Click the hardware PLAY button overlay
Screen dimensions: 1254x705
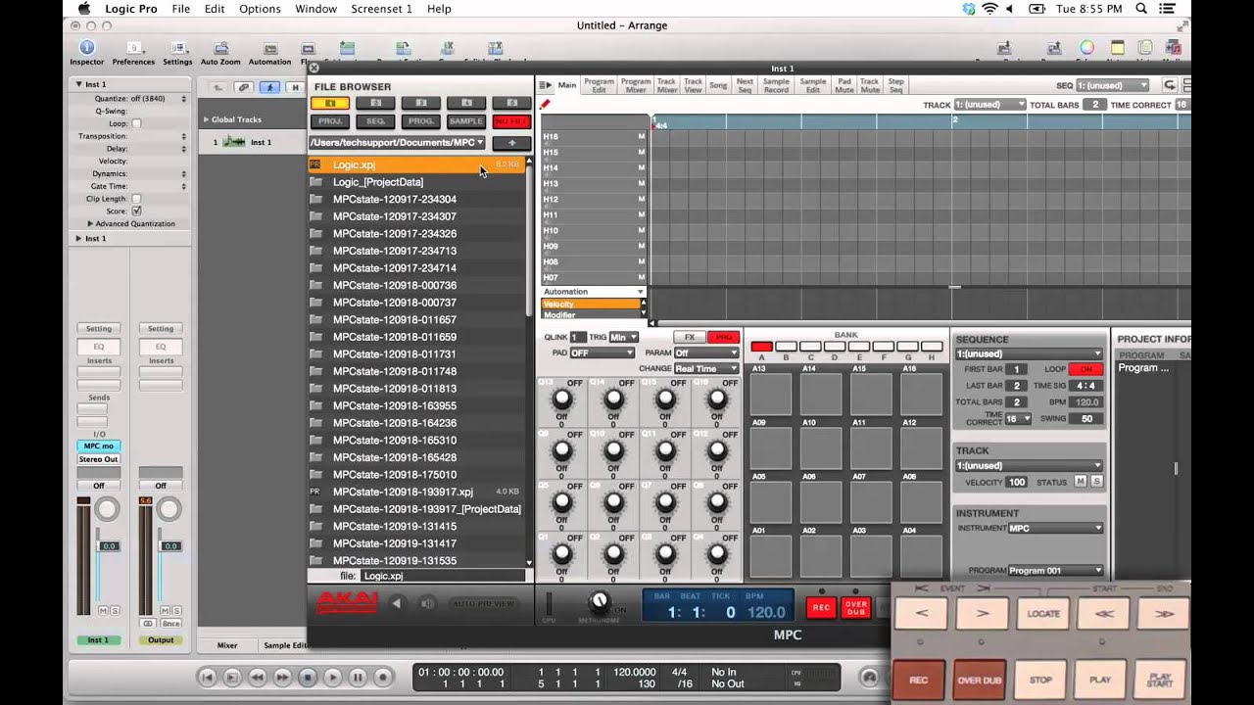pos(1100,680)
